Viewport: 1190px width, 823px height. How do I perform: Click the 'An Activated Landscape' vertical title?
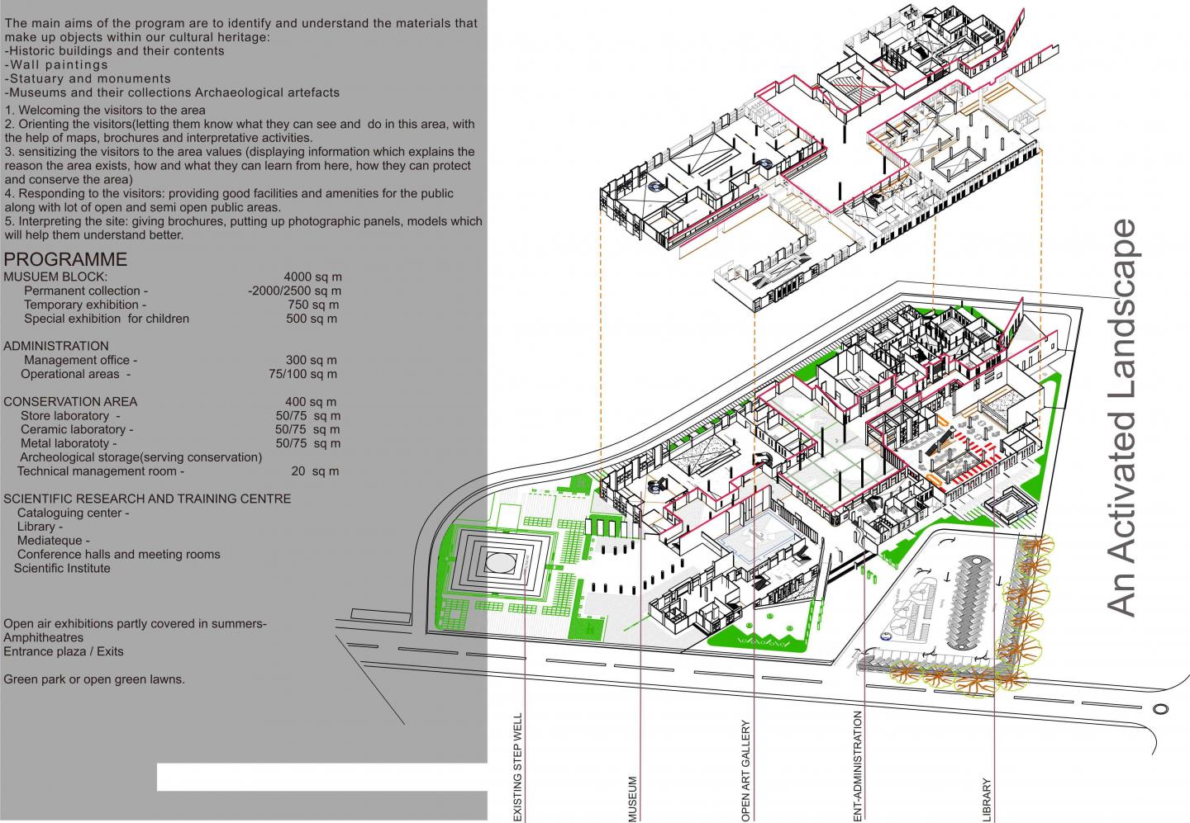[1122, 418]
